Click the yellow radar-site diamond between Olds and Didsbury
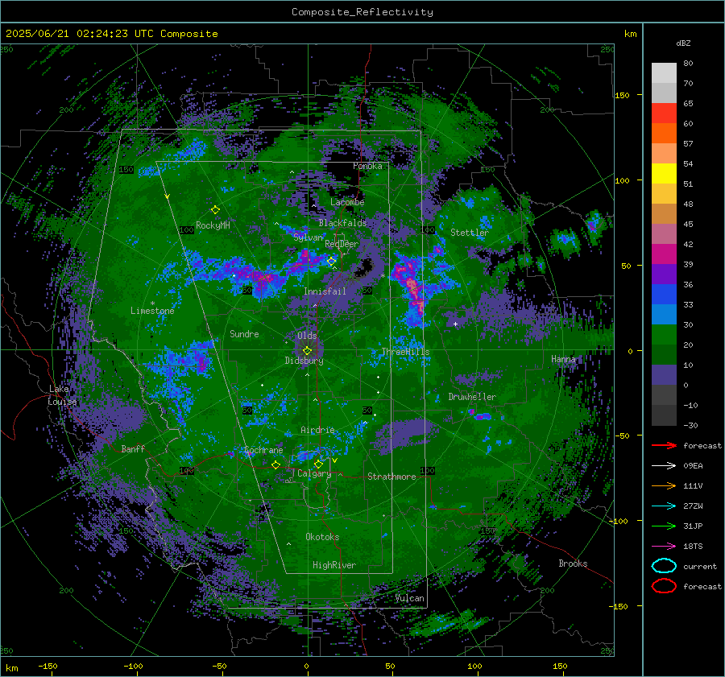This screenshot has height=677, width=725. (307, 350)
